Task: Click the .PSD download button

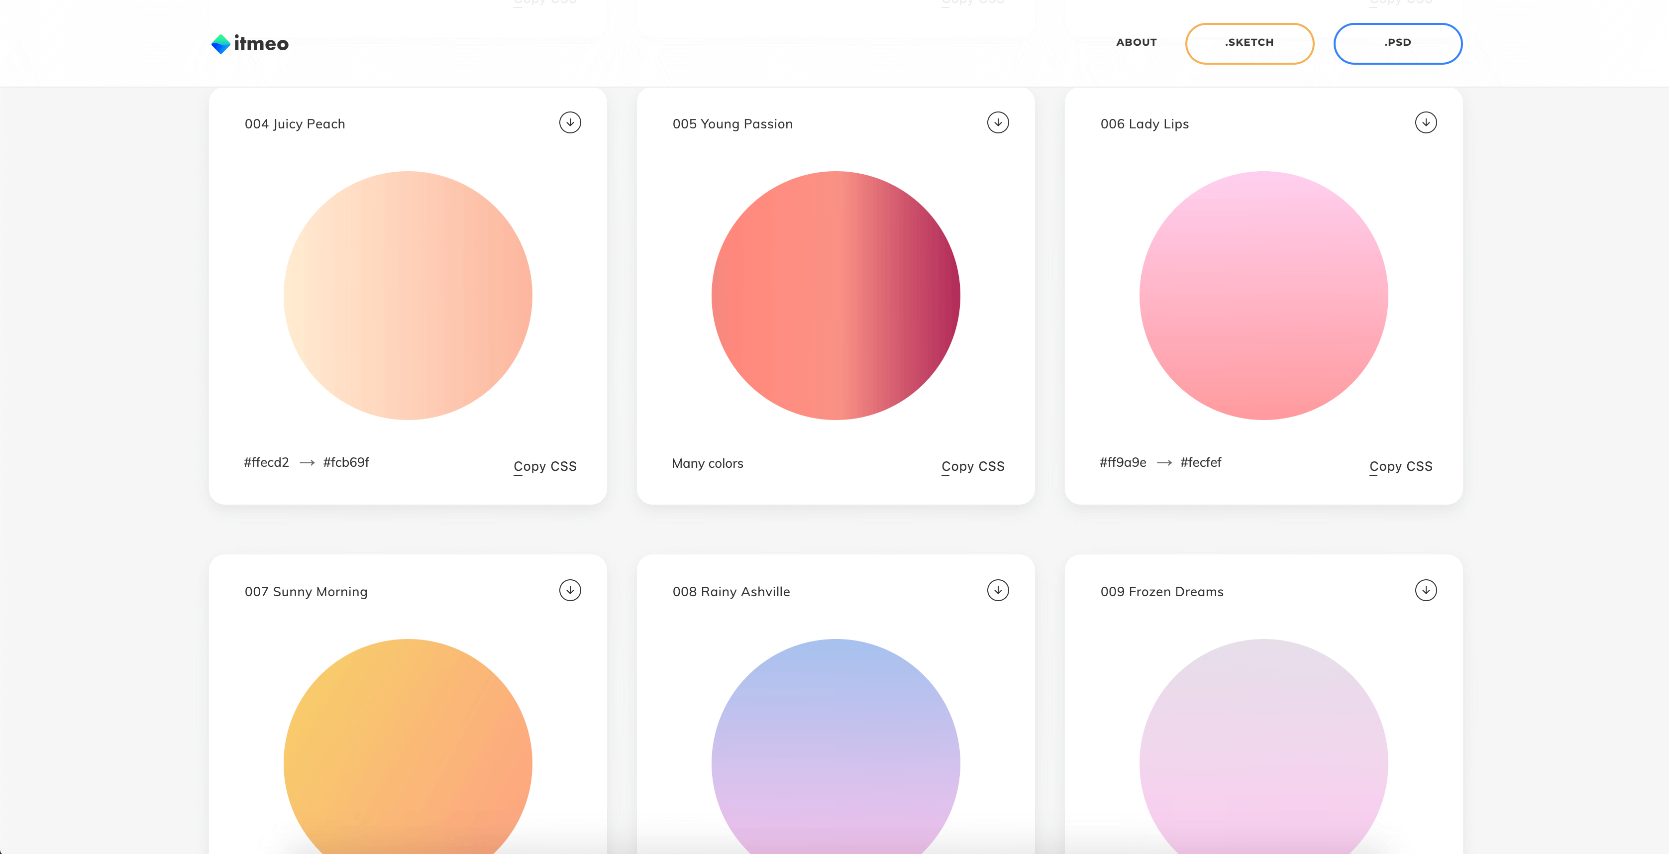Action: point(1397,43)
